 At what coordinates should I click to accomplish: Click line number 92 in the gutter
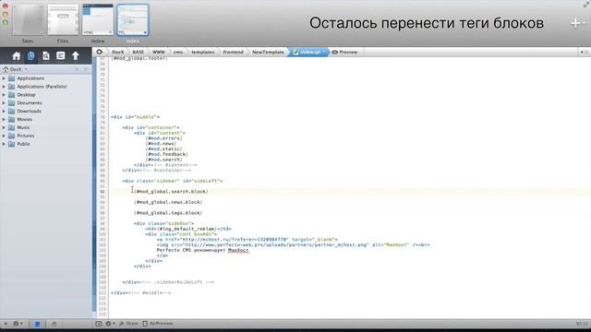[x=103, y=192]
